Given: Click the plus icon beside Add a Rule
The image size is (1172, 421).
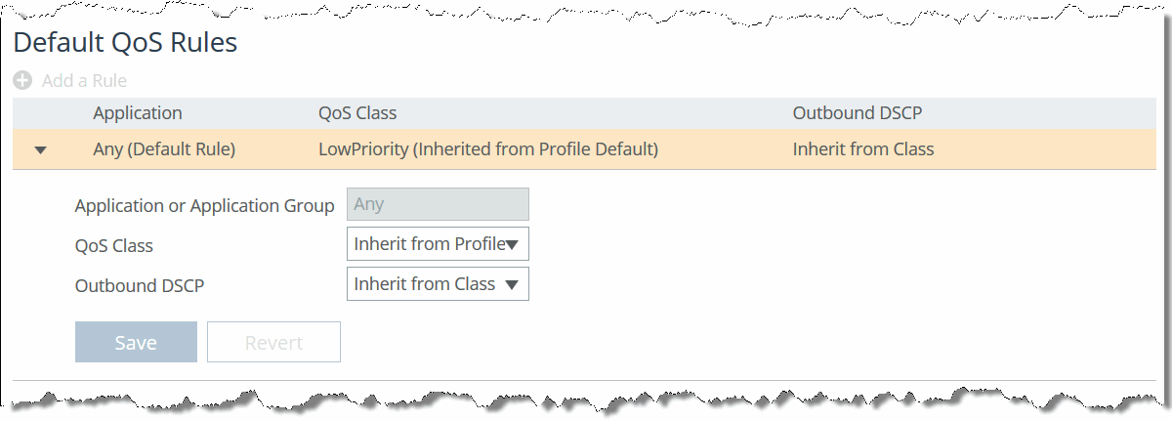Looking at the screenshot, I should pos(22,81).
